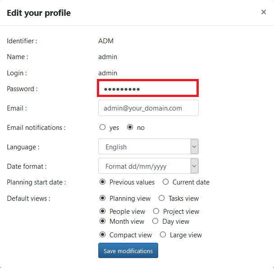
Task: Select no for email notifications
Action: [x=130, y=128]
